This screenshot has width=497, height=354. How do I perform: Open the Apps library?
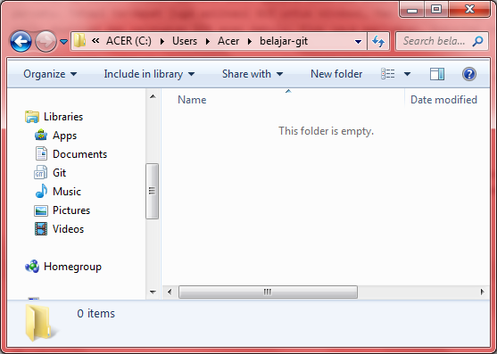coord(64,136)
